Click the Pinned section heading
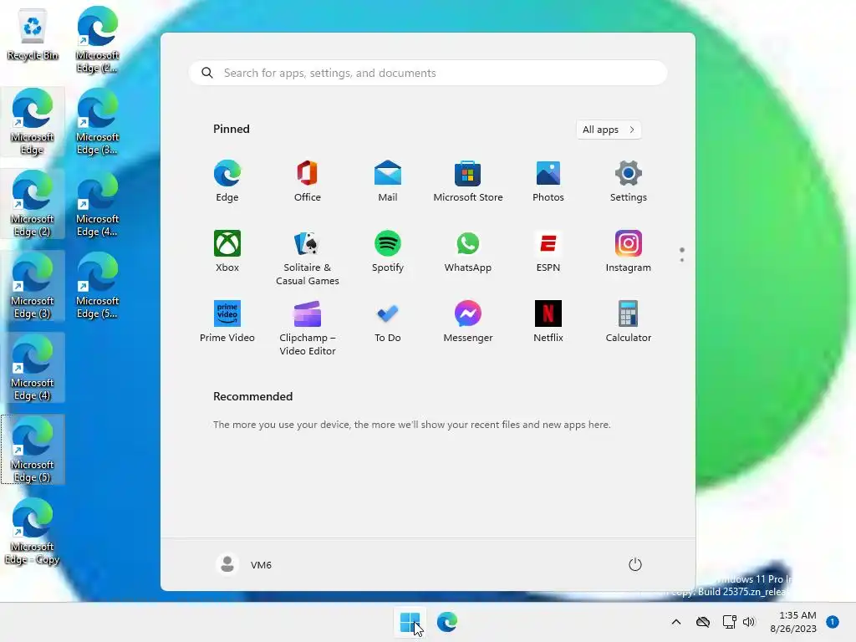Viewport: 856px width, 642px height. pos(232,129)
